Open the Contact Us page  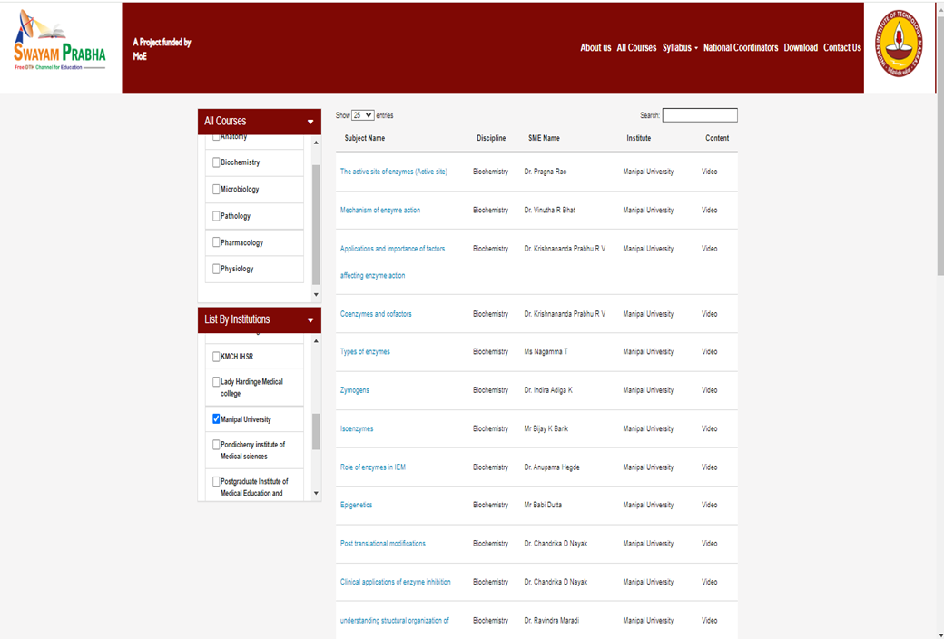pos(841,48)
